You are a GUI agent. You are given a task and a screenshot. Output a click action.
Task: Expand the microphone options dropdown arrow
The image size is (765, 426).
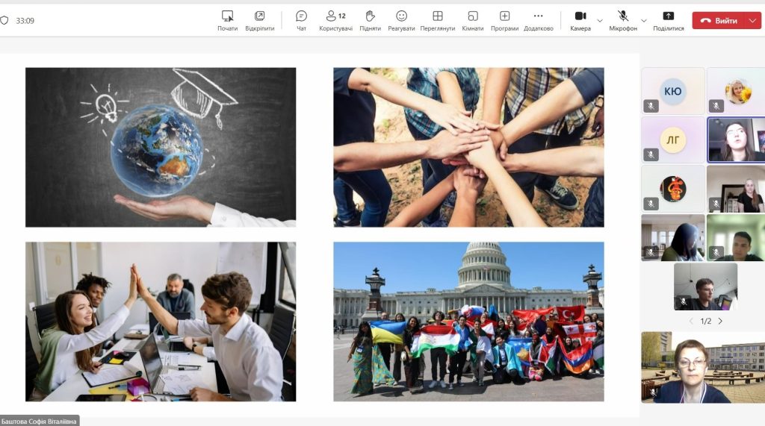click(644, 21)
